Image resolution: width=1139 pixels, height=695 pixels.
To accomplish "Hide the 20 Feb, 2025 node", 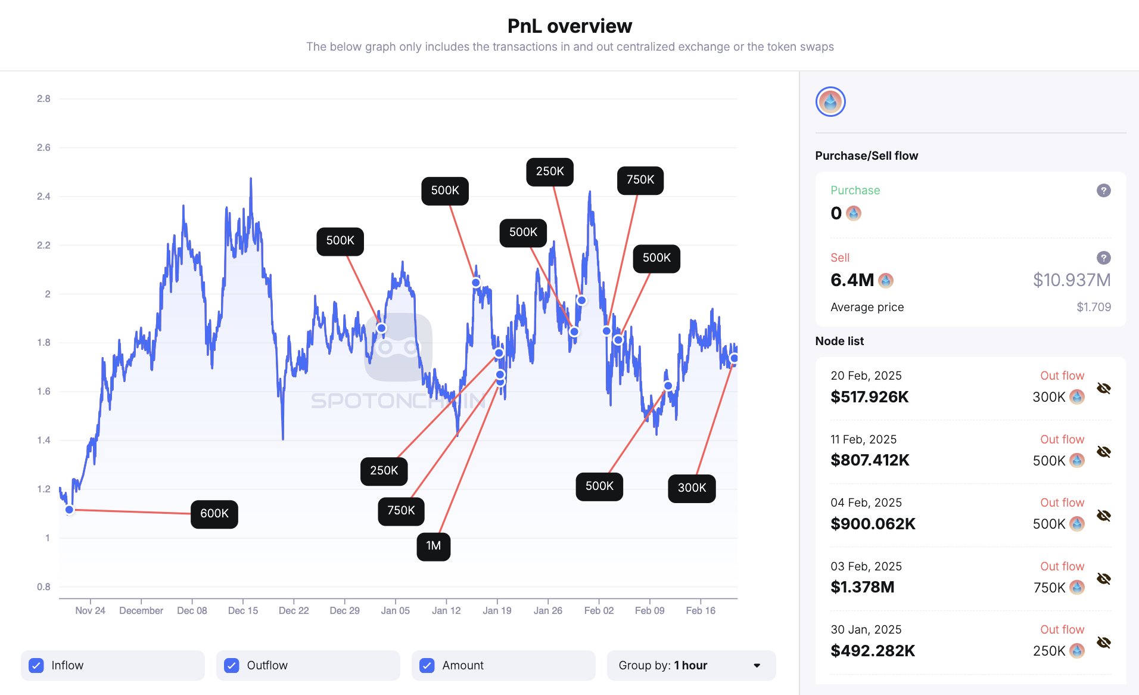I will [1103, 389].
